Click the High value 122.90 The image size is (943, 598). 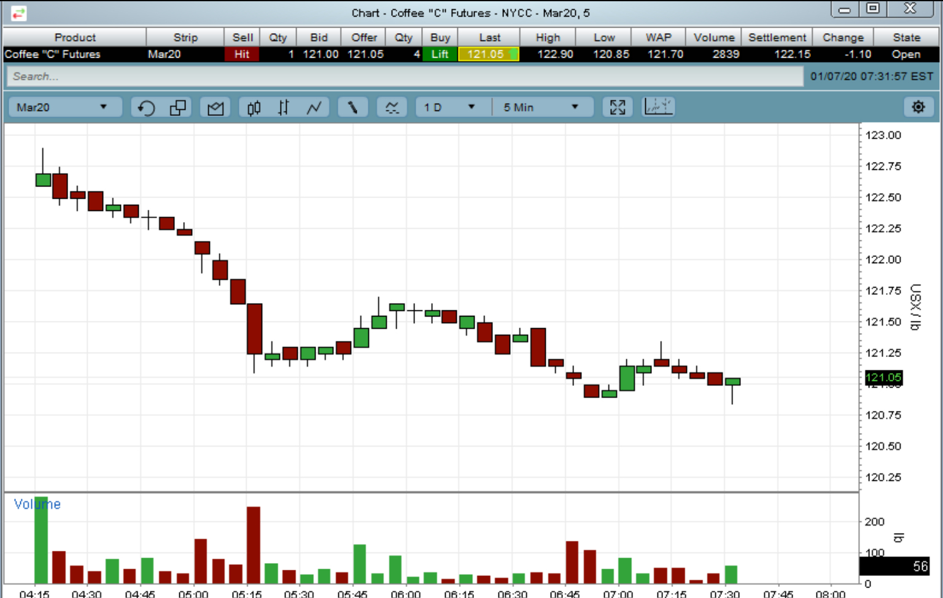tap(555, 54)
